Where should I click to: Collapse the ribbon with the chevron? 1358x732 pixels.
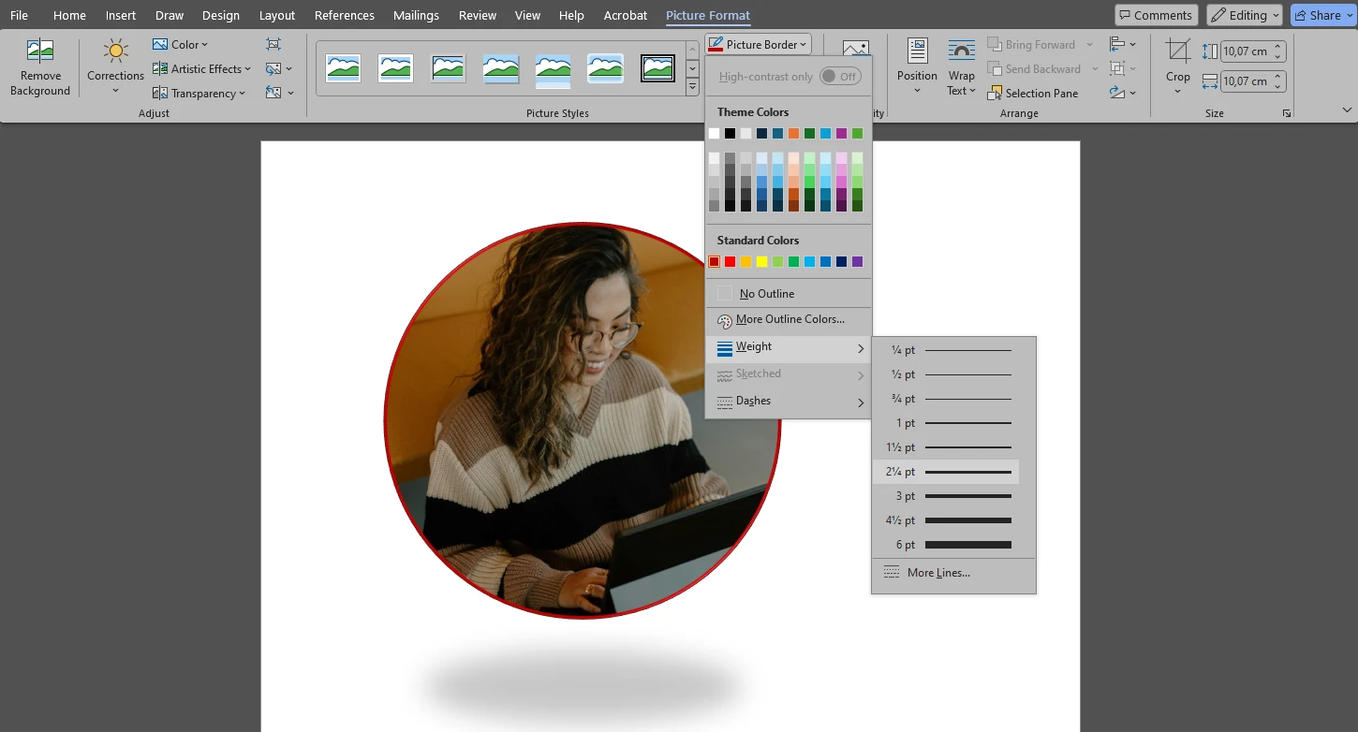point(1347,110)
